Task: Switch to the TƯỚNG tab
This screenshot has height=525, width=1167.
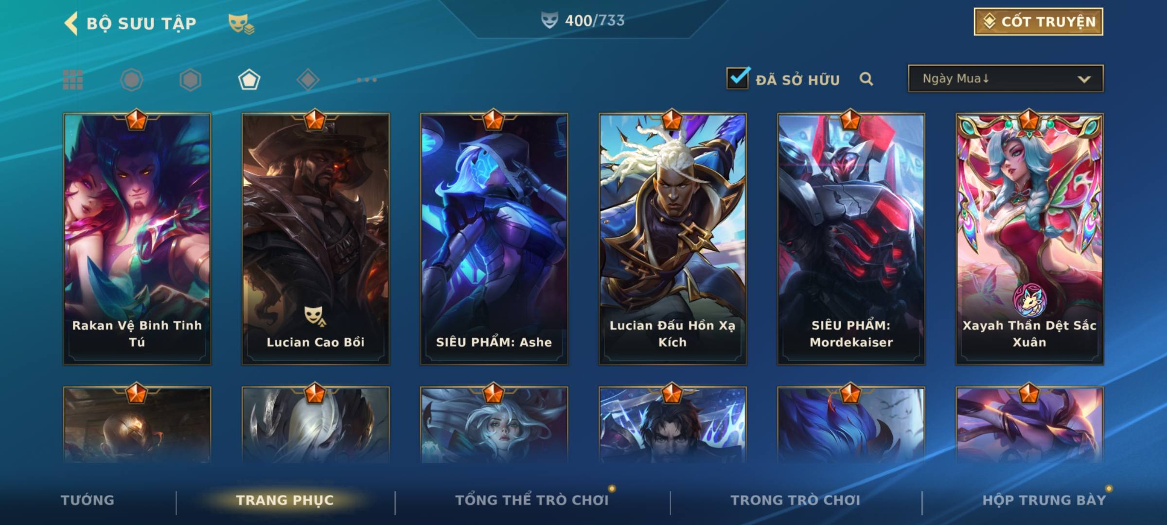Action: [x=88, y=500]
